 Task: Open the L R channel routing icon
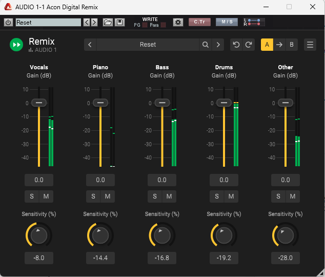pos(254,22)
